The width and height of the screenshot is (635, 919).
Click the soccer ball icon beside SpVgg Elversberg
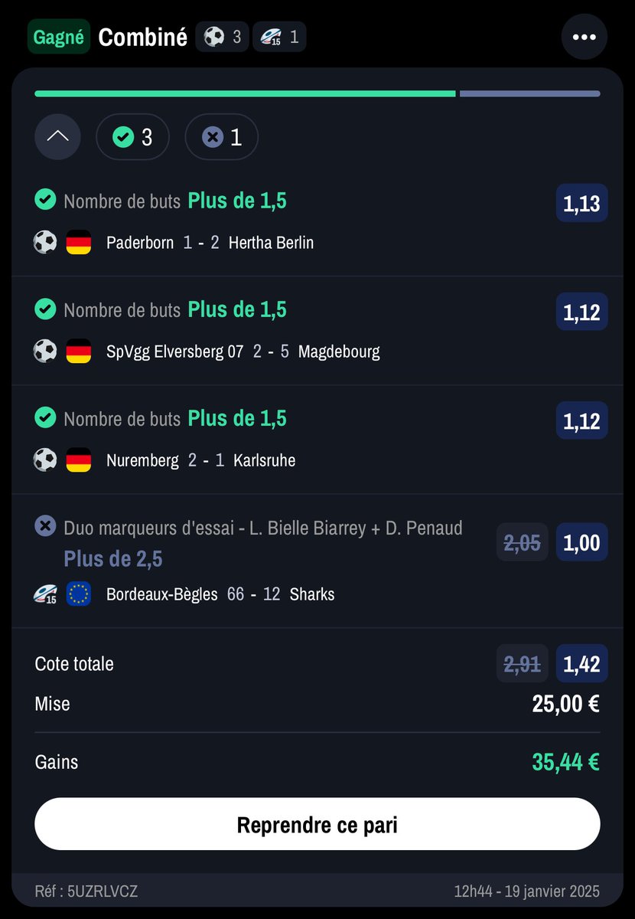45,352
